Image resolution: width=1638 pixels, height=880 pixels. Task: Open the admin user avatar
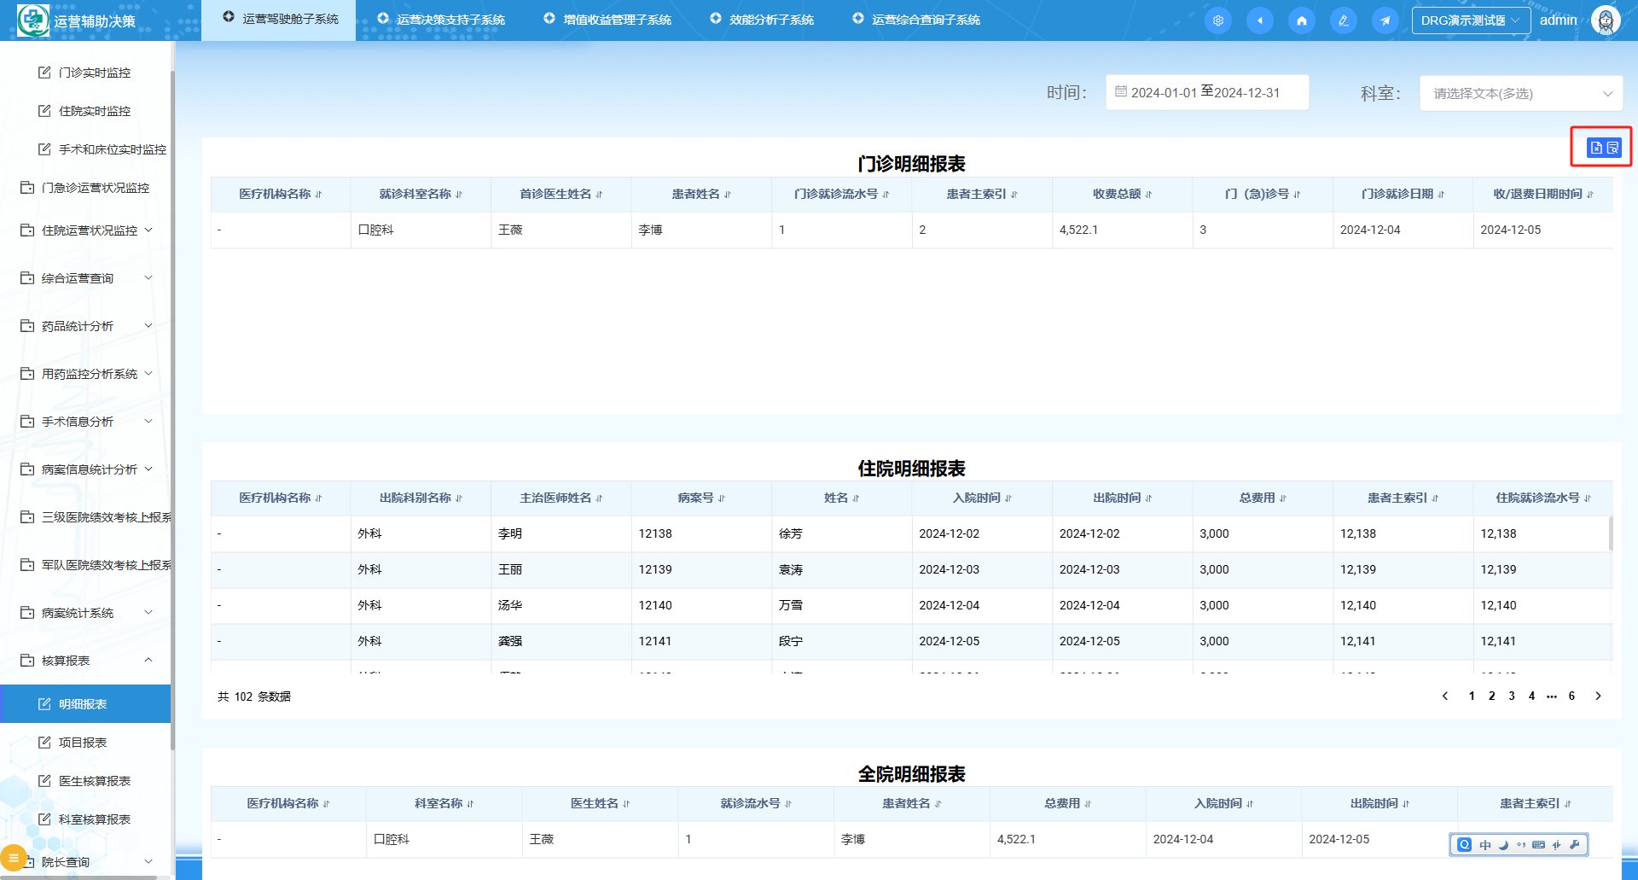(1606, 20)
